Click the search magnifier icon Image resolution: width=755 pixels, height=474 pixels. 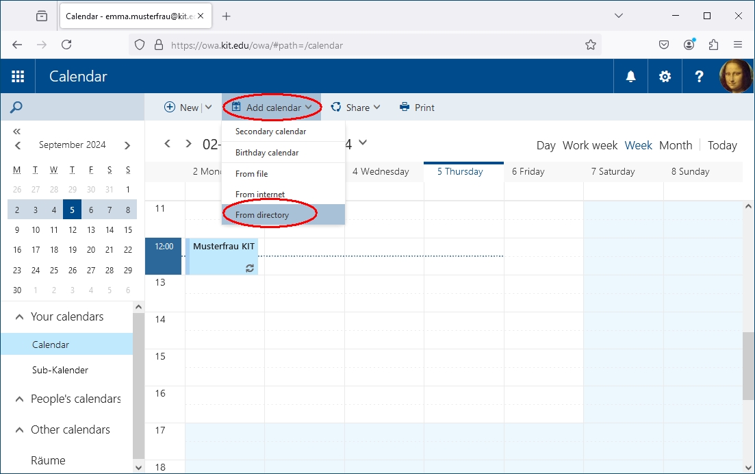tap(16, 108)
